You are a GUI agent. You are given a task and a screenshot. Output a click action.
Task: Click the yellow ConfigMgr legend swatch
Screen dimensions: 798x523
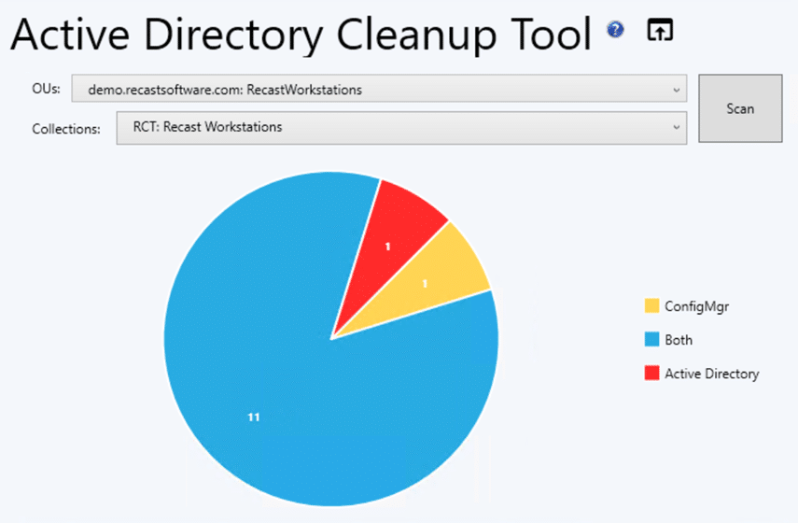pyautogui.click(x=651, y=306)
